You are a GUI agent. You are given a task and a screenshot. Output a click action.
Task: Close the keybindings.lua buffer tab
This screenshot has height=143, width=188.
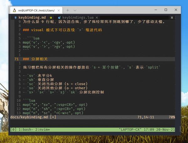[x=97, y=18]
